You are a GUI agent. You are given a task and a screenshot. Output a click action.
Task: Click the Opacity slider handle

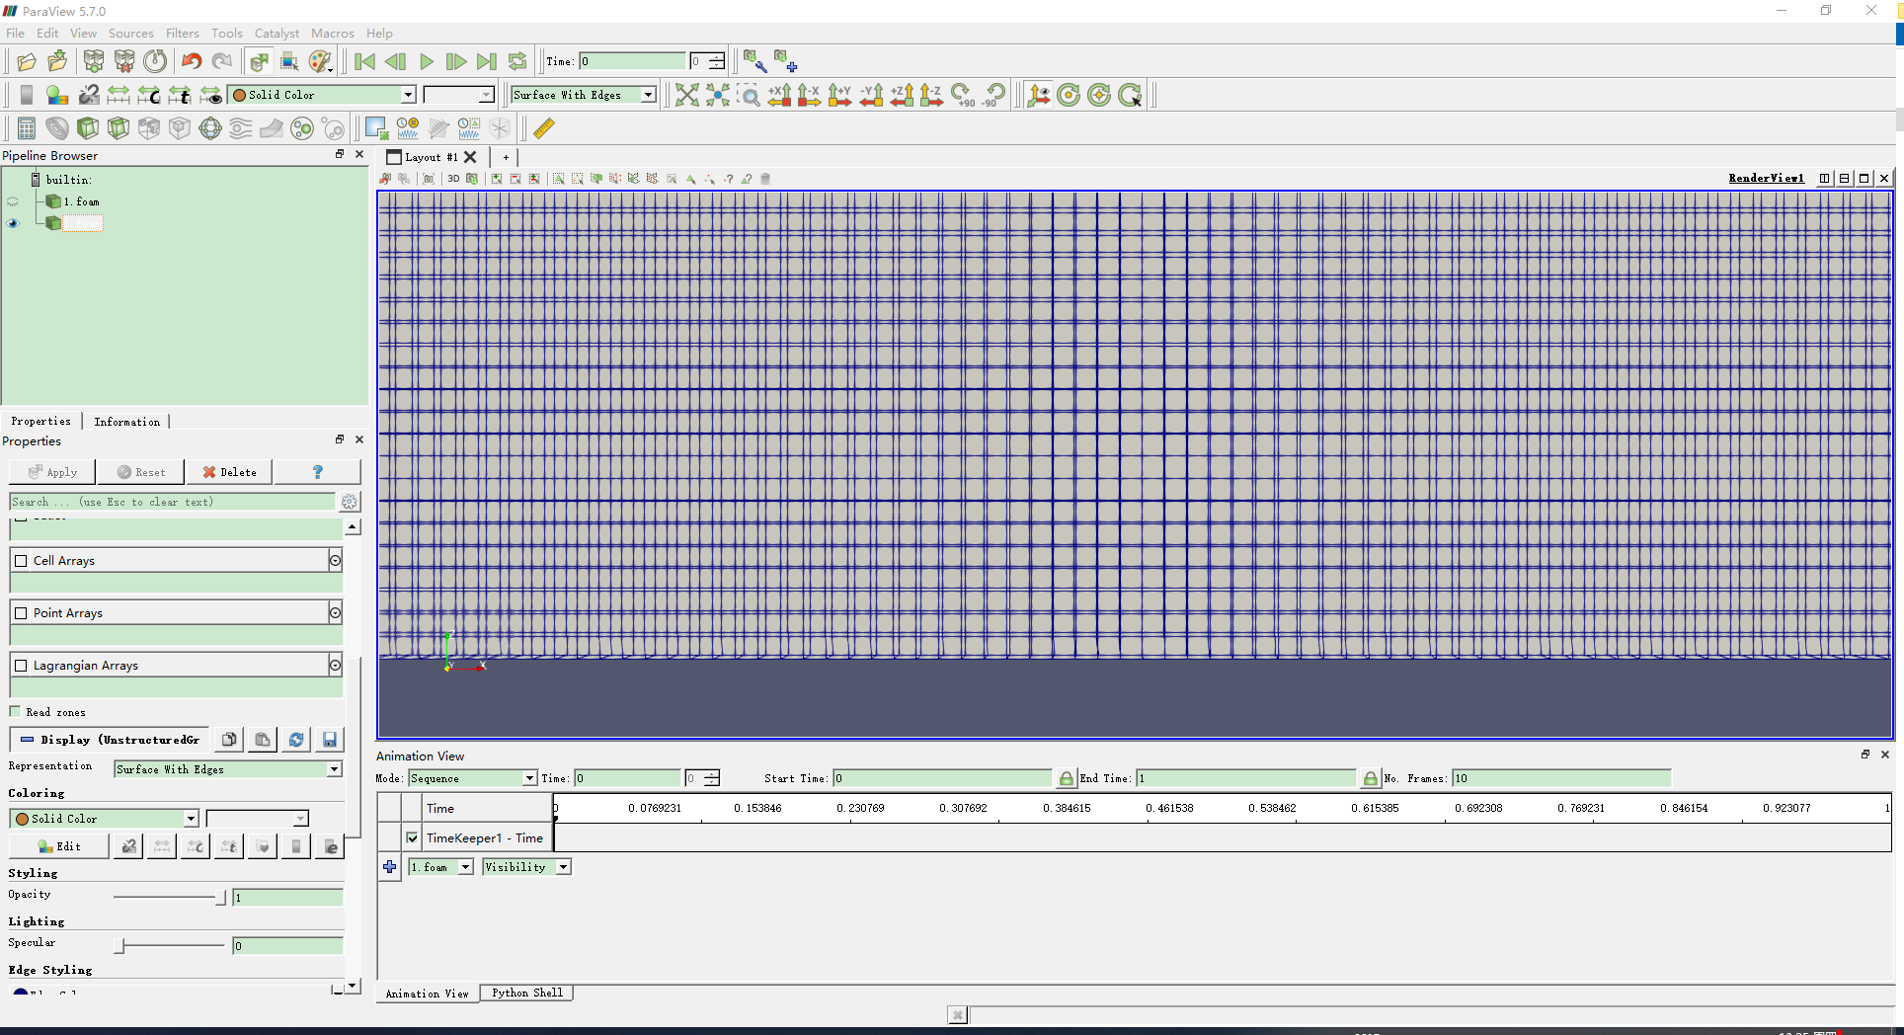(219, 897)
